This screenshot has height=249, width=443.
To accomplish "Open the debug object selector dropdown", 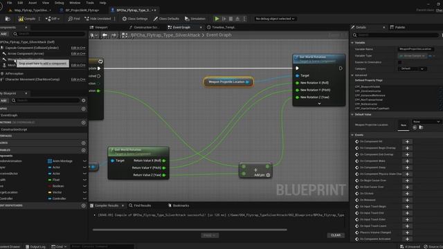I will [x=275, y=19].
